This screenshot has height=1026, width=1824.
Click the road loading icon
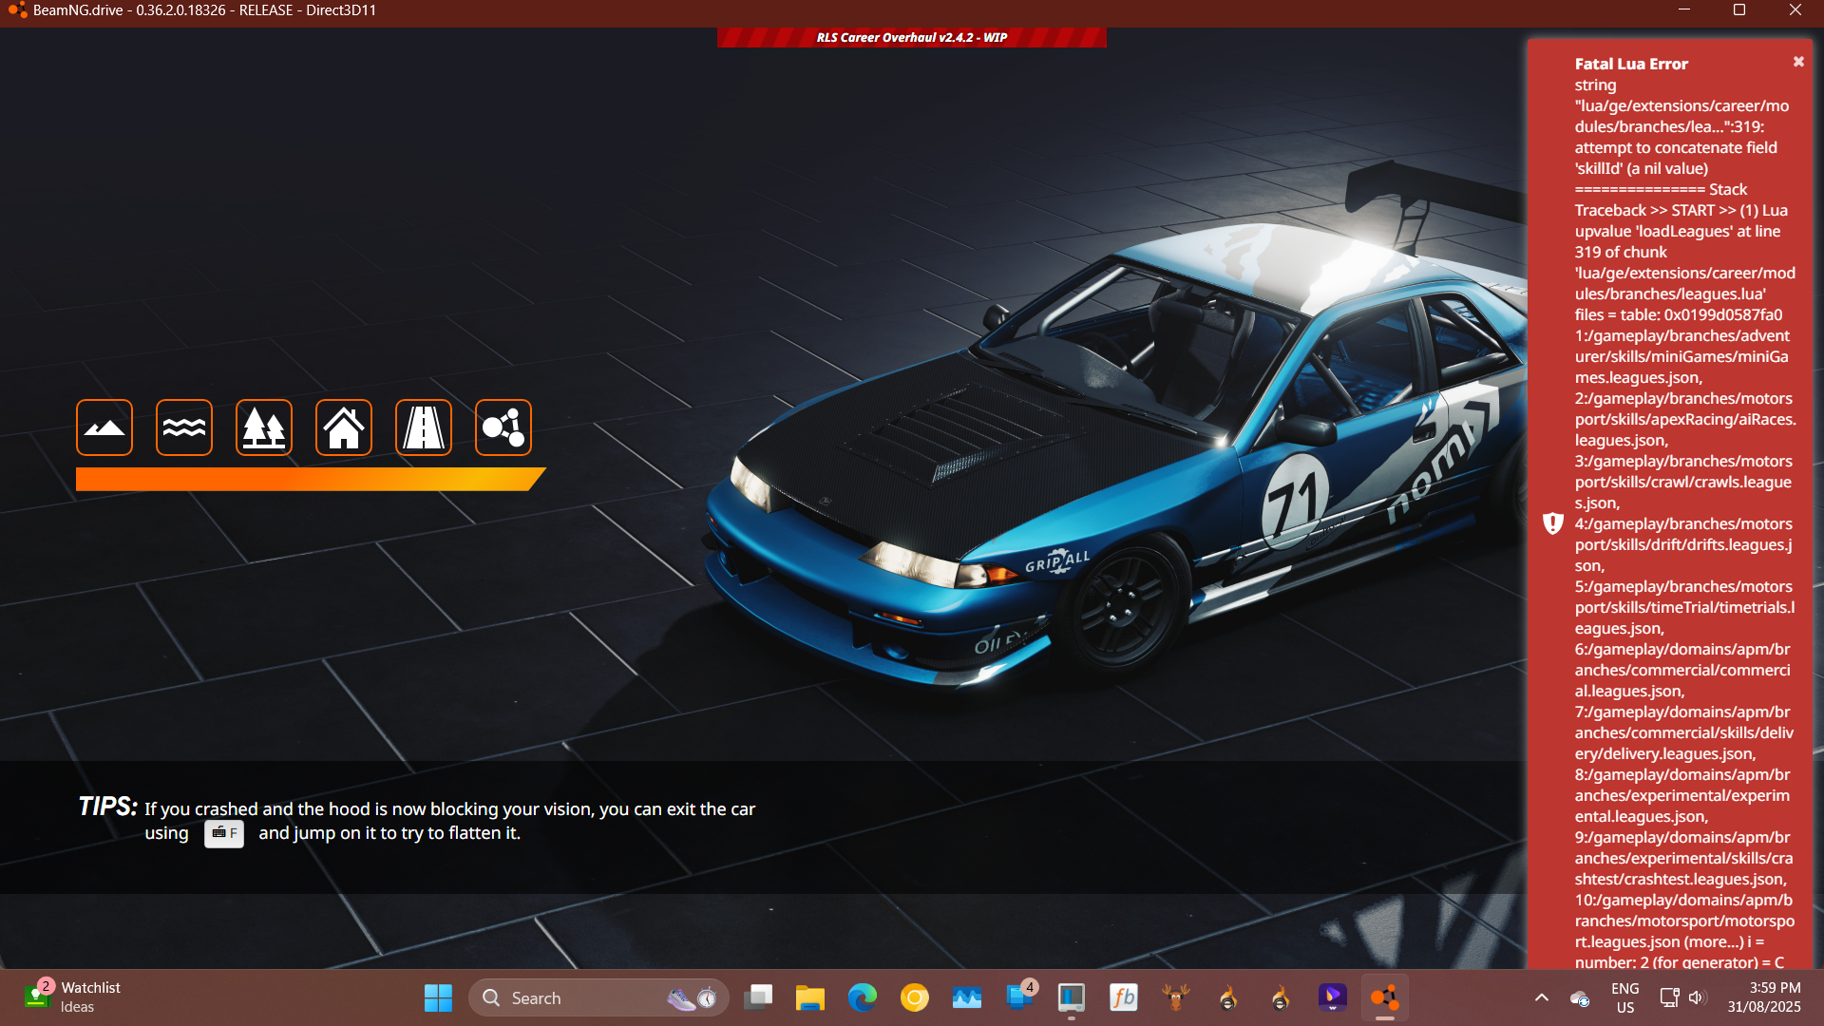(424, 427)
